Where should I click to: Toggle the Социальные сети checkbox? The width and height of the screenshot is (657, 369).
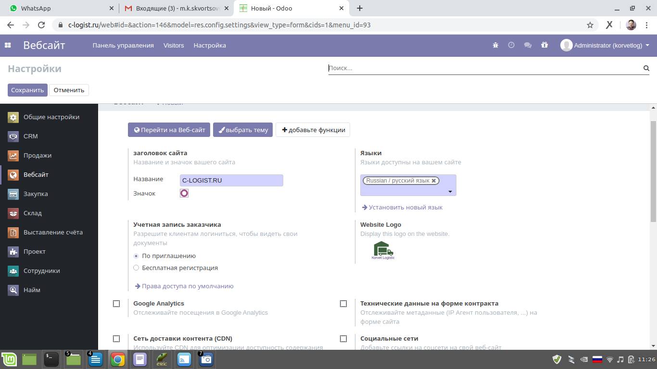tap(343, 339)
